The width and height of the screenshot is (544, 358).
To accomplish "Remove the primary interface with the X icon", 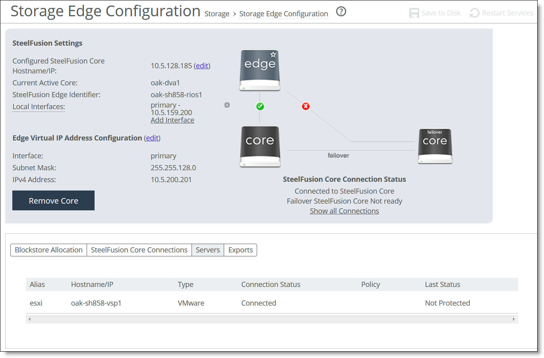I will tap(227, 105).
